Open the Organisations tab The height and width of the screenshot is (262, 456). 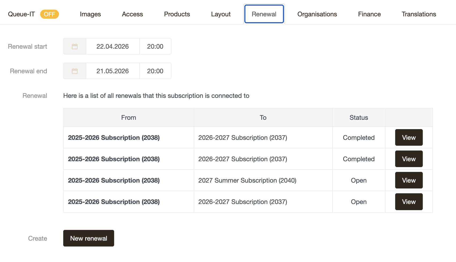pyautogui.click(x=317, y=14)
